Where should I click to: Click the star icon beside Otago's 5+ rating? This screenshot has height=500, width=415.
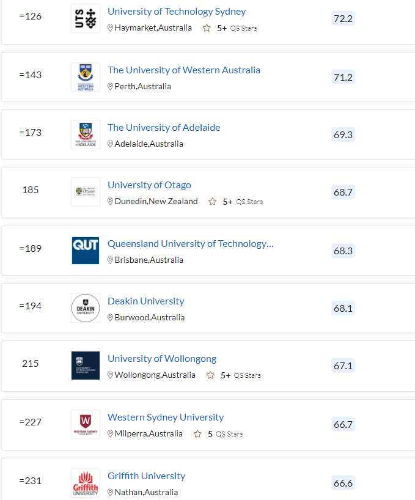pos(212,202)
